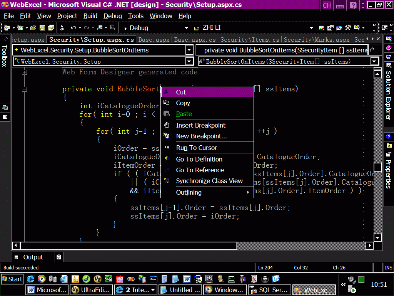Screen dimensions: 394x296
Task: Choose Insert Breakpoint from context menu
Action: 207,125
